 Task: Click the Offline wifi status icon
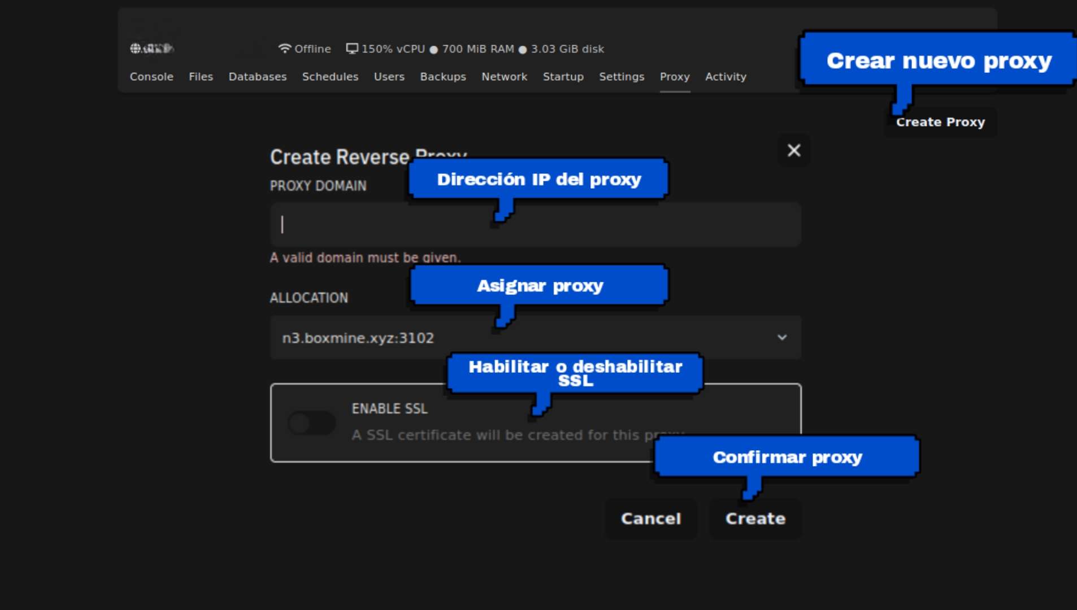(286, 49)
